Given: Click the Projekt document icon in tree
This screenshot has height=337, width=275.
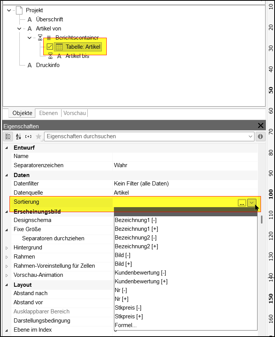Looking at the screenshot, I should click(x=19, y=10).
